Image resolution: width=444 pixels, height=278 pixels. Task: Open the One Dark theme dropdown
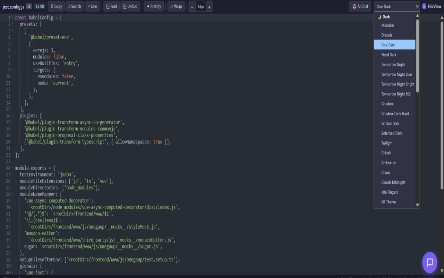tap(397, 6)
